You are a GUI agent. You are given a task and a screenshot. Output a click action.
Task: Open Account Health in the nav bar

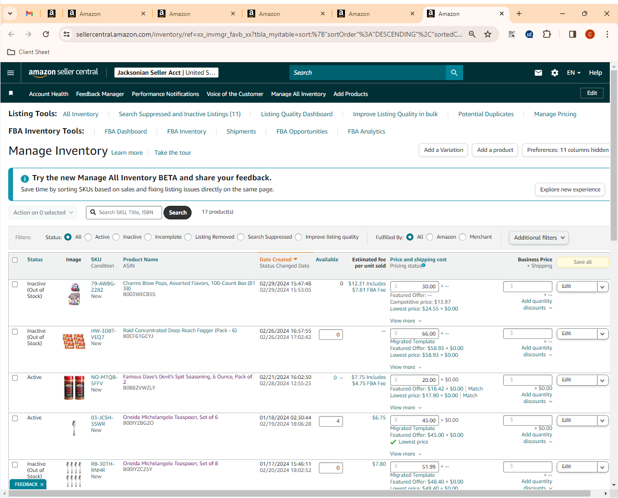[x=49, y=94]
